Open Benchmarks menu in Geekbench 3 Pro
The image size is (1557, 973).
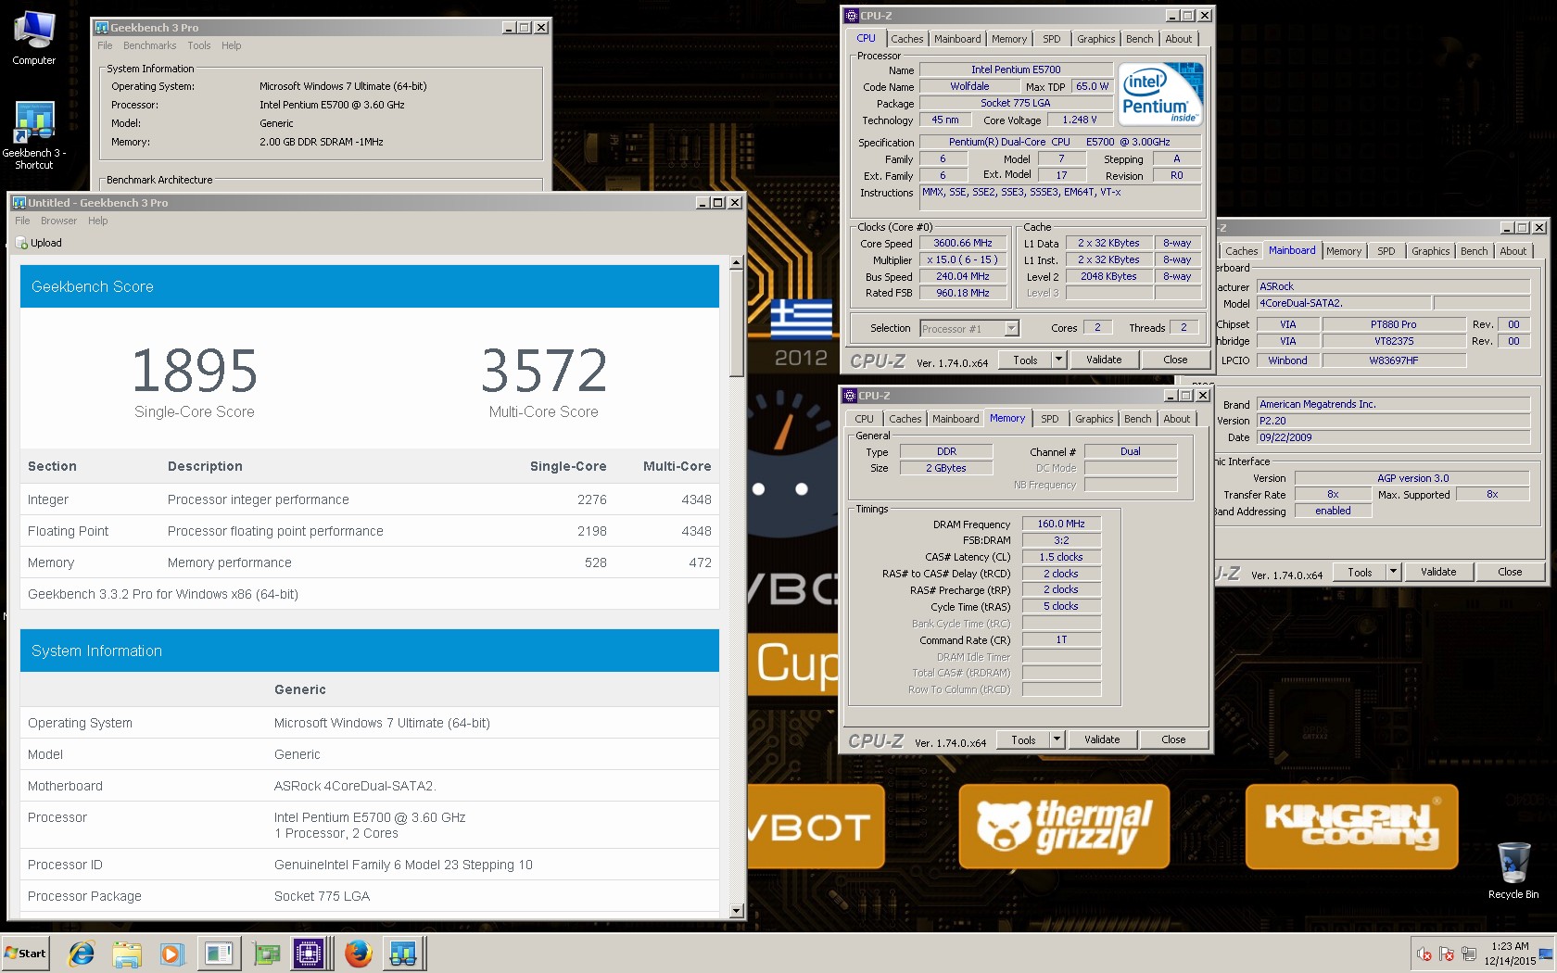(149, 45)
